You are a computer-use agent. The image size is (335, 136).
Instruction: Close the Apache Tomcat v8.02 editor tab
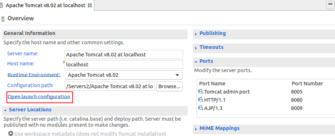pyautogui.click(x=90, y=6)
